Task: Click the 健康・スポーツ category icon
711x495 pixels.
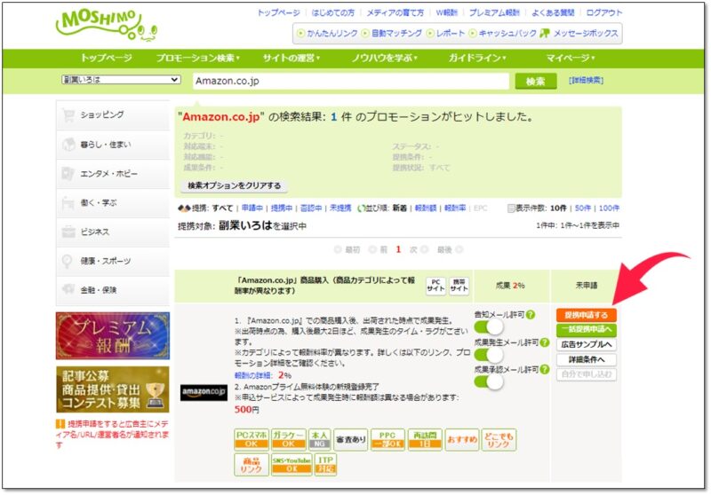Action: tap(68, 261)
